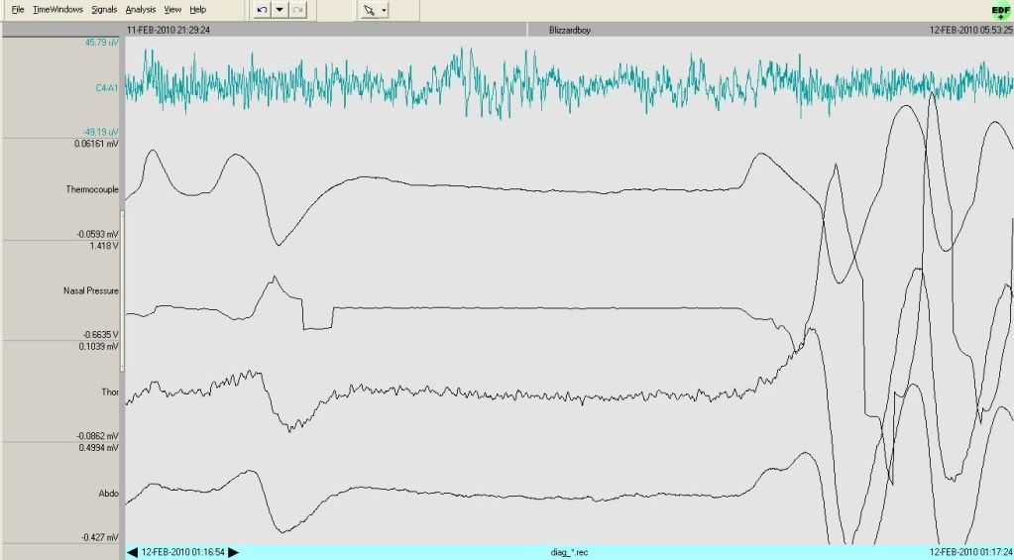The image size is (1014, 560).
Task: Open the Signals menu
Action: (103, 9)
